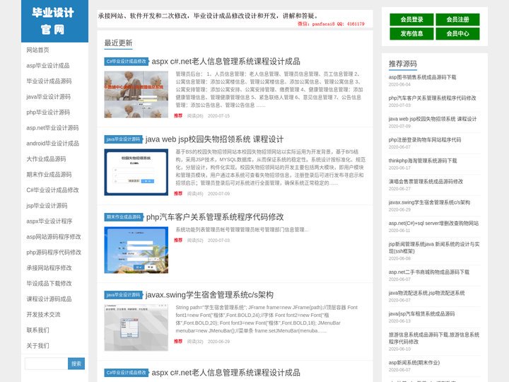Click the green 会员登录 button
This screenshot has width=509, height=382.
point(411,20)
